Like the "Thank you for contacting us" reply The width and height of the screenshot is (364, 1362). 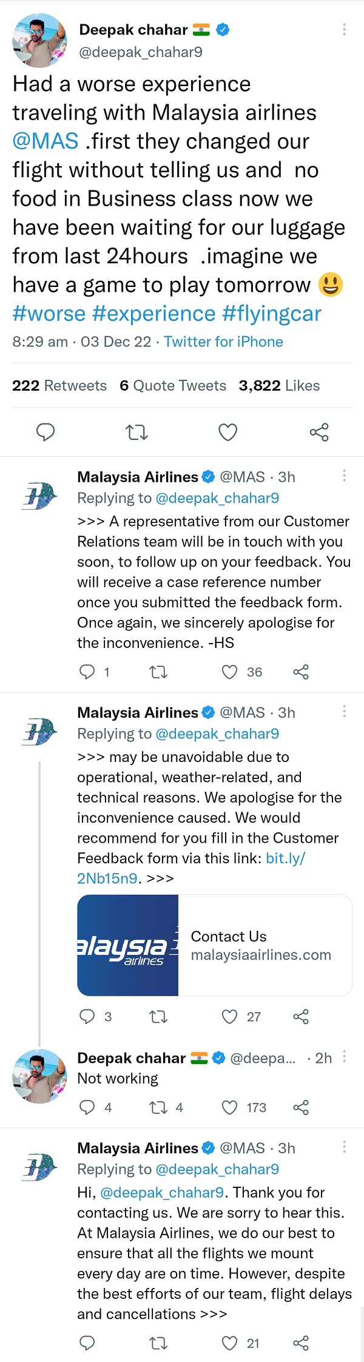click(x=229, y=1343)
